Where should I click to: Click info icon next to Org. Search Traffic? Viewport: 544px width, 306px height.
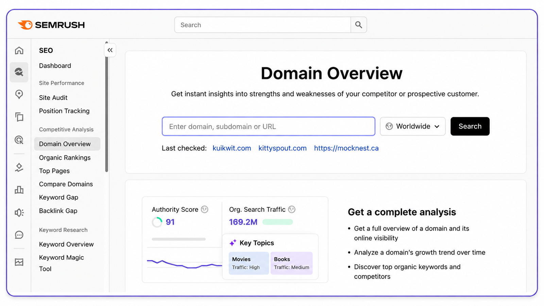coord(292,209)
